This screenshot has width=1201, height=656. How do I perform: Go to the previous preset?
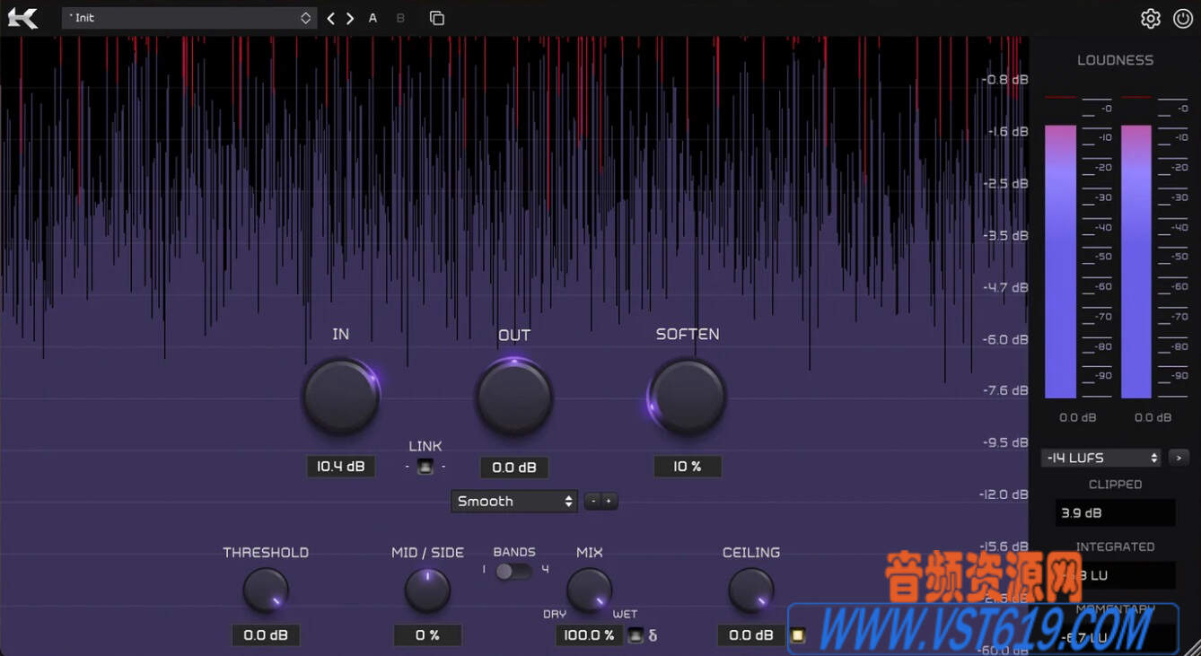(330, 18)
